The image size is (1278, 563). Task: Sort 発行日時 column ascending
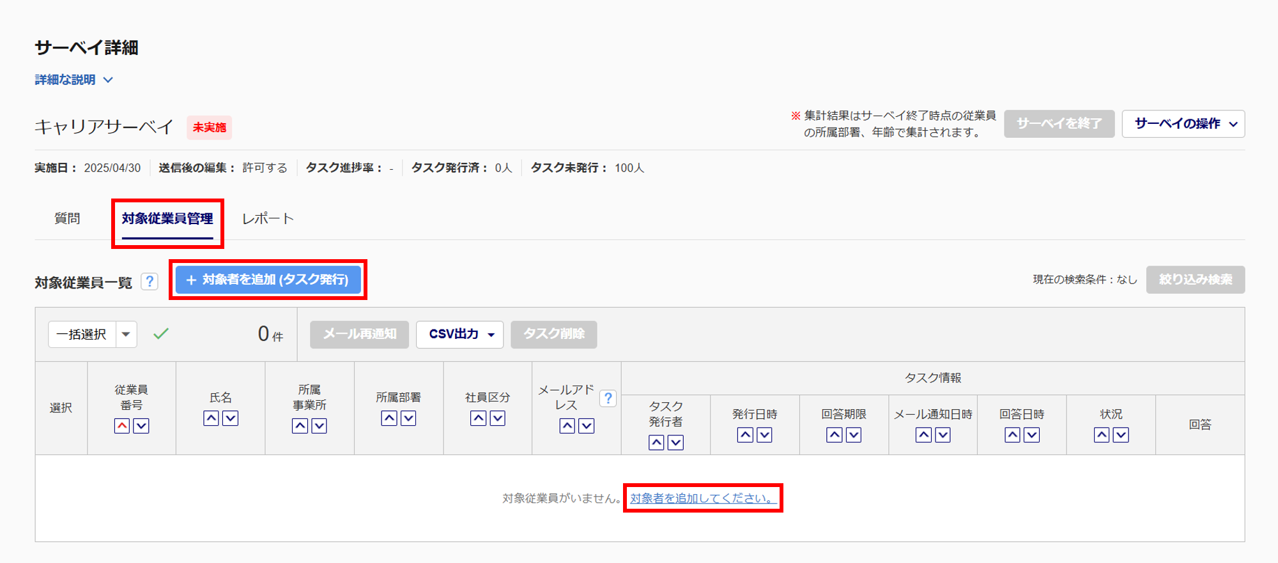click(x=745, y=435)
